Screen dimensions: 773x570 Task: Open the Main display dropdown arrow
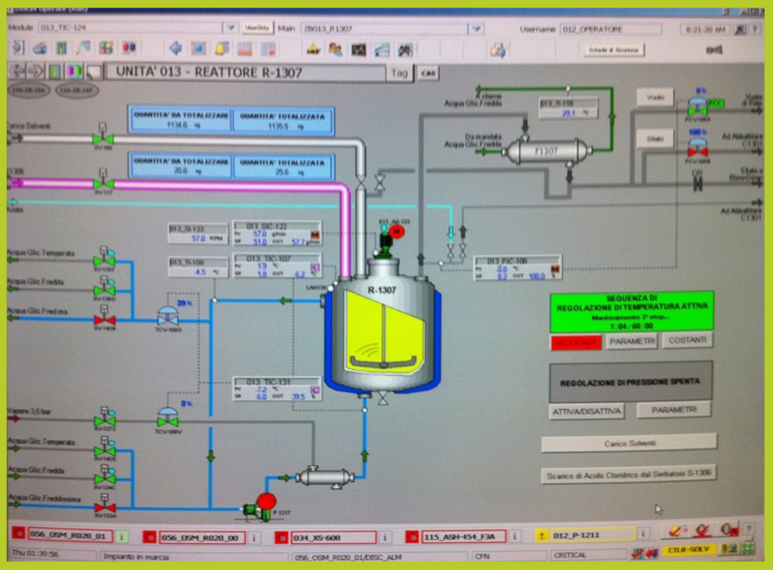click(475, 29)
